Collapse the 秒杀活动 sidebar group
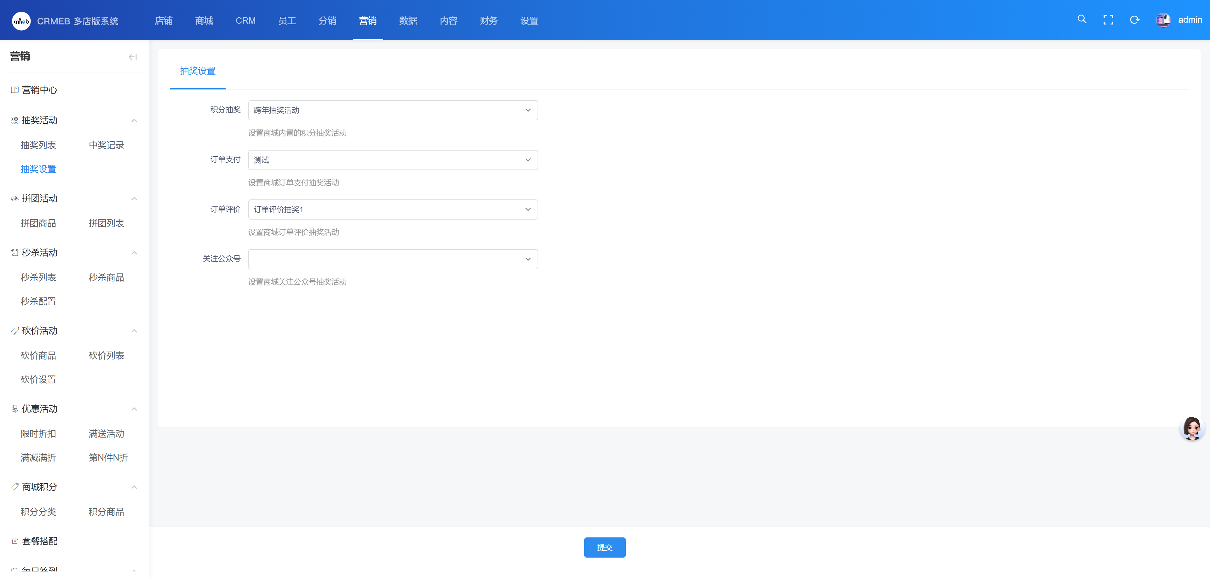 point(134,253)
